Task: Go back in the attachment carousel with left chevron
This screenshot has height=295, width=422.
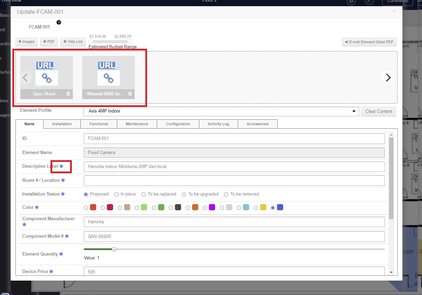Action: coord(26,78)
